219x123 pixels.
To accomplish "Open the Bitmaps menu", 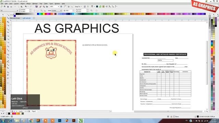I will [x=35, y=4].
